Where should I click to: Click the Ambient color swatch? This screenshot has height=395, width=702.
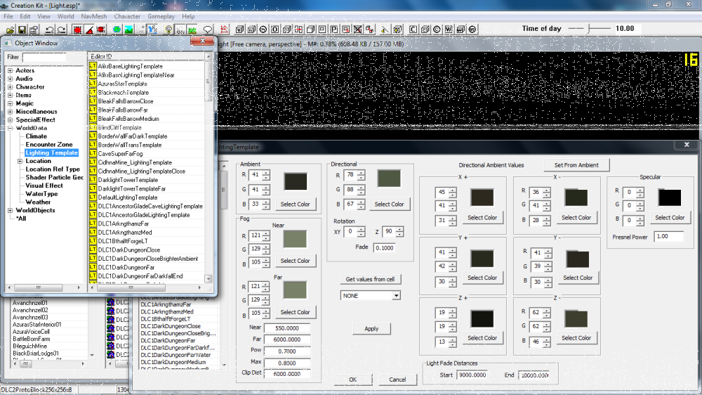click(296, 181)
